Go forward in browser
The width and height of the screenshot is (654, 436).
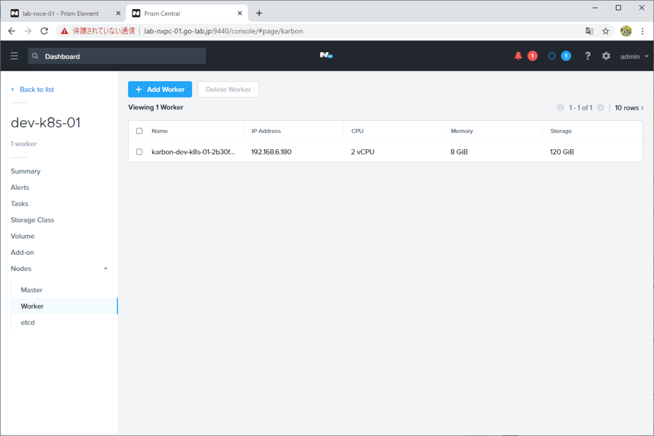(x=28, y=31)
